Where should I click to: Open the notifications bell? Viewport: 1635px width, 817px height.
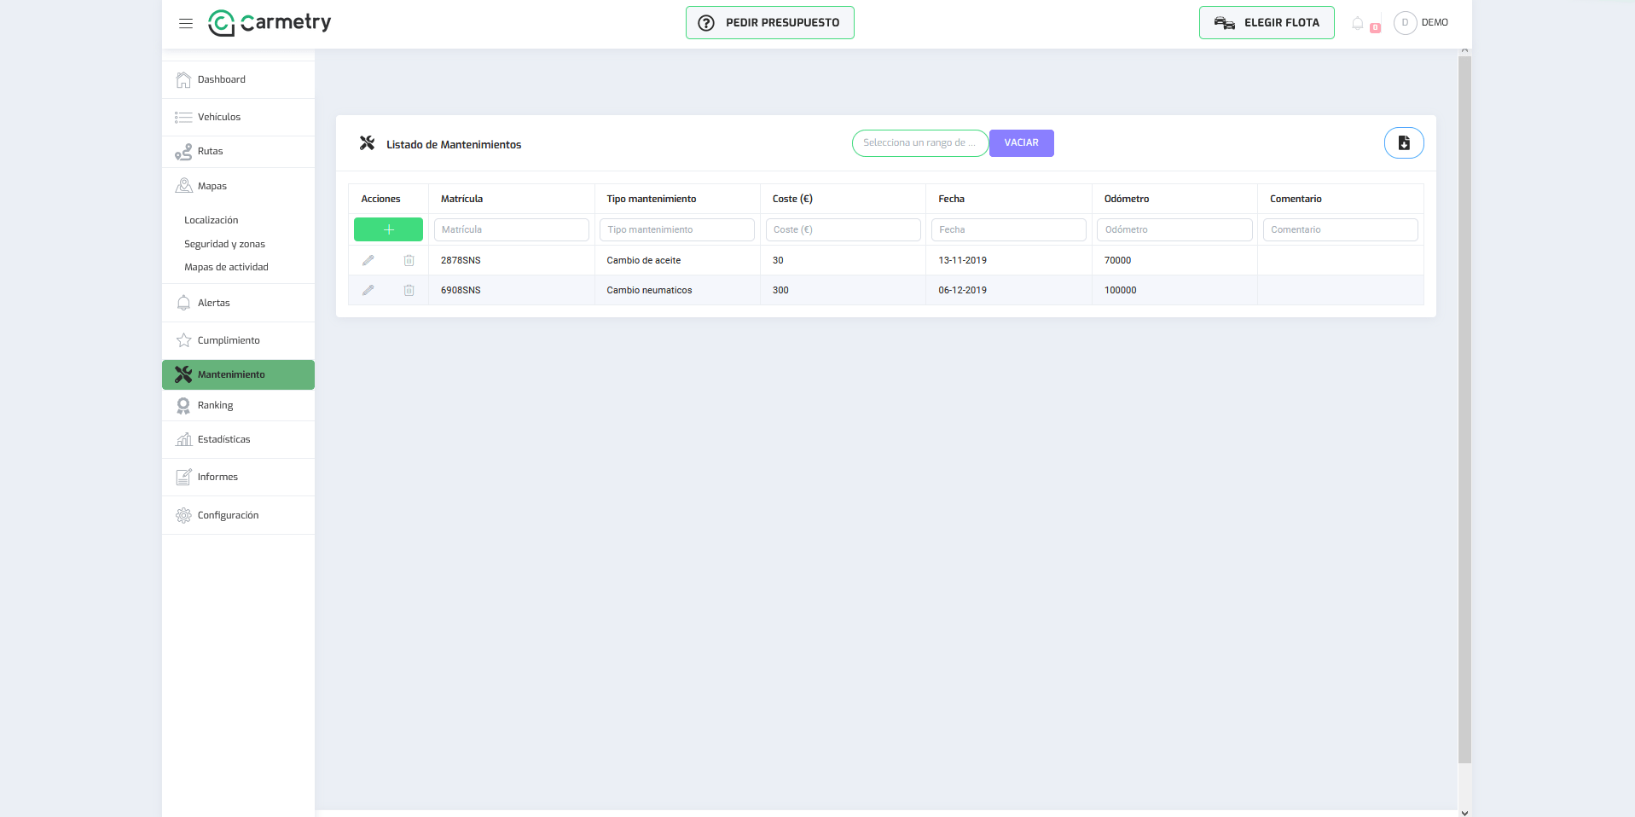(x=1358, y=23)
